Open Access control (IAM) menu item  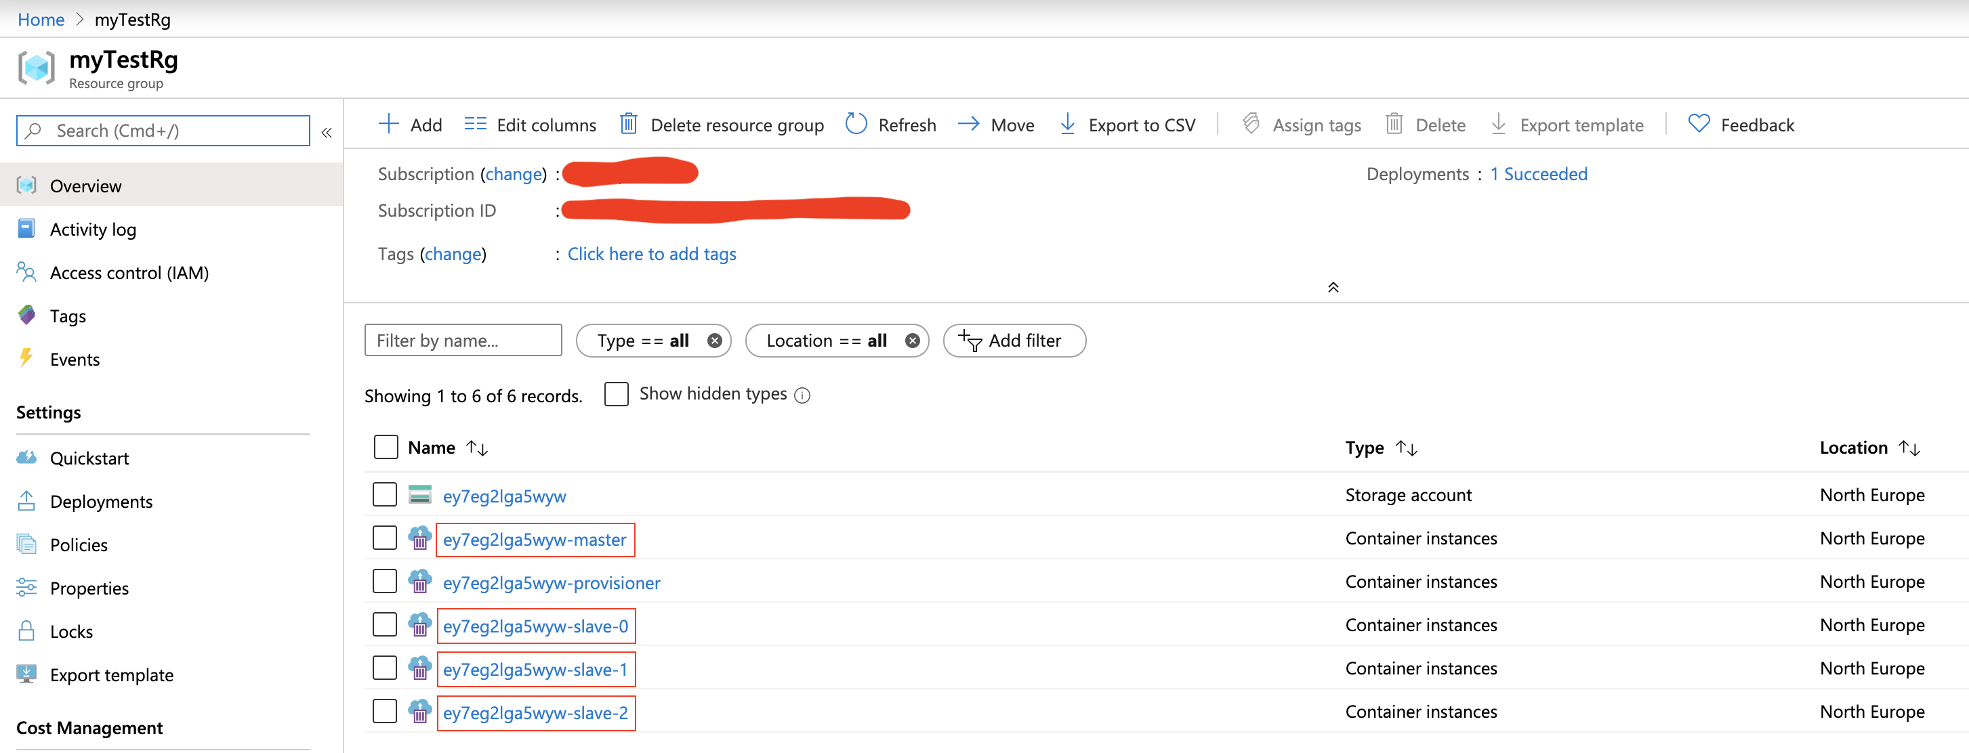coord(129,273)
